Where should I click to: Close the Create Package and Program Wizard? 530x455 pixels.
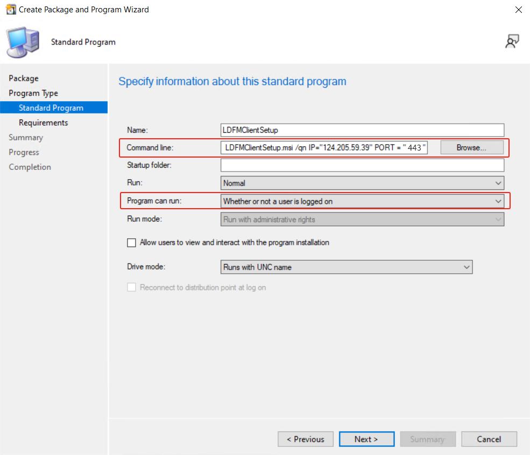tap(518, 10)
